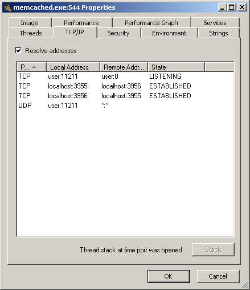
Task: Click the window resize grip corner
Action: [x=245, y=285]
